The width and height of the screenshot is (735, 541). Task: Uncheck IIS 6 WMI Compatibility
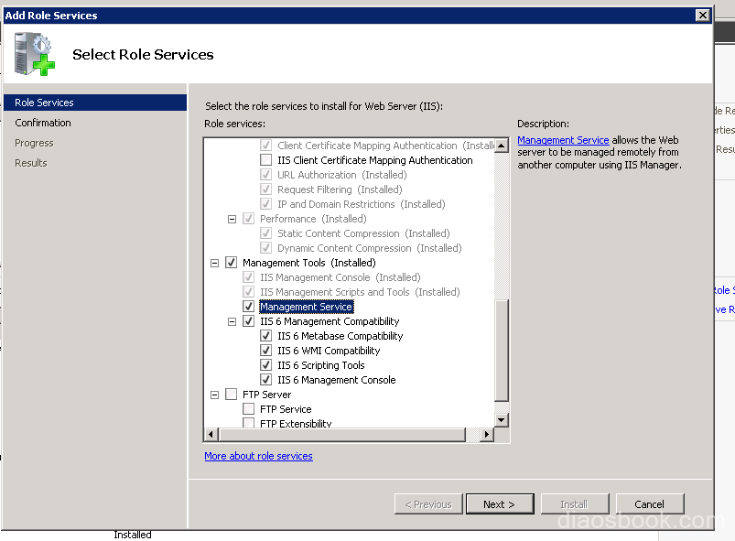265,351
